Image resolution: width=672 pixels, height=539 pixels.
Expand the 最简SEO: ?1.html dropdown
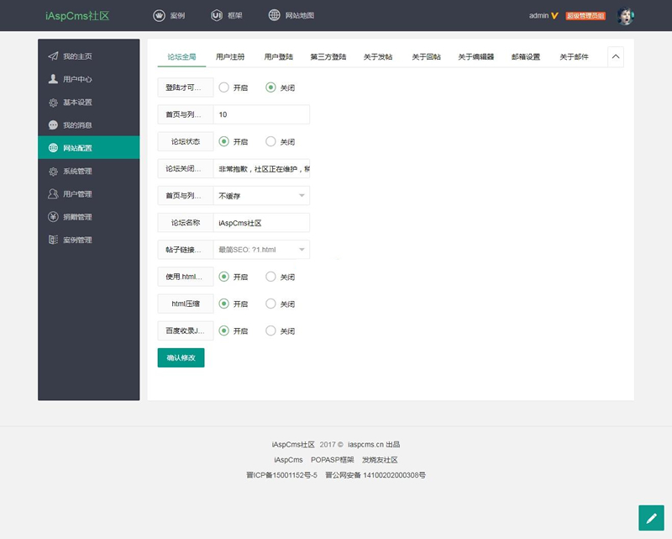260,249
